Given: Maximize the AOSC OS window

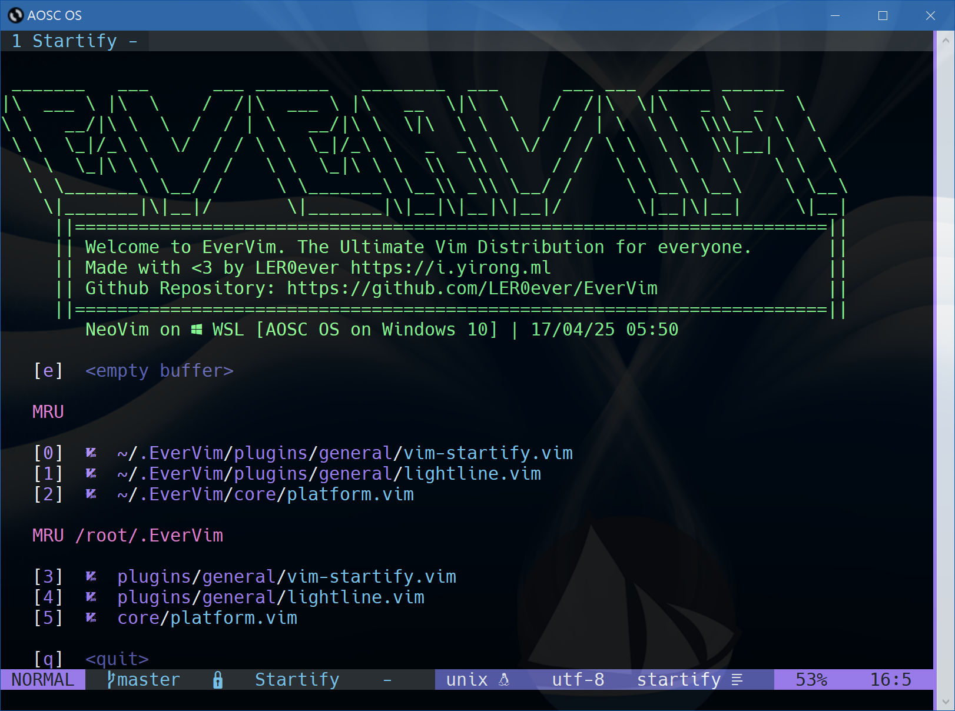Looking at the screenshot, I should [x=883, y=15].
